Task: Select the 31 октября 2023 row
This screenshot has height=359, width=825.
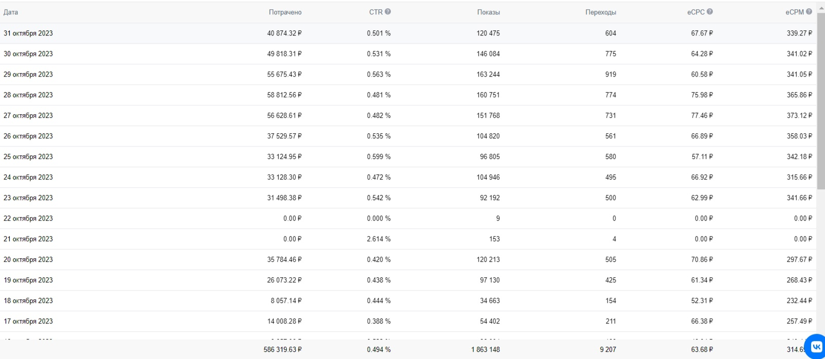Action: click(408, 33)
